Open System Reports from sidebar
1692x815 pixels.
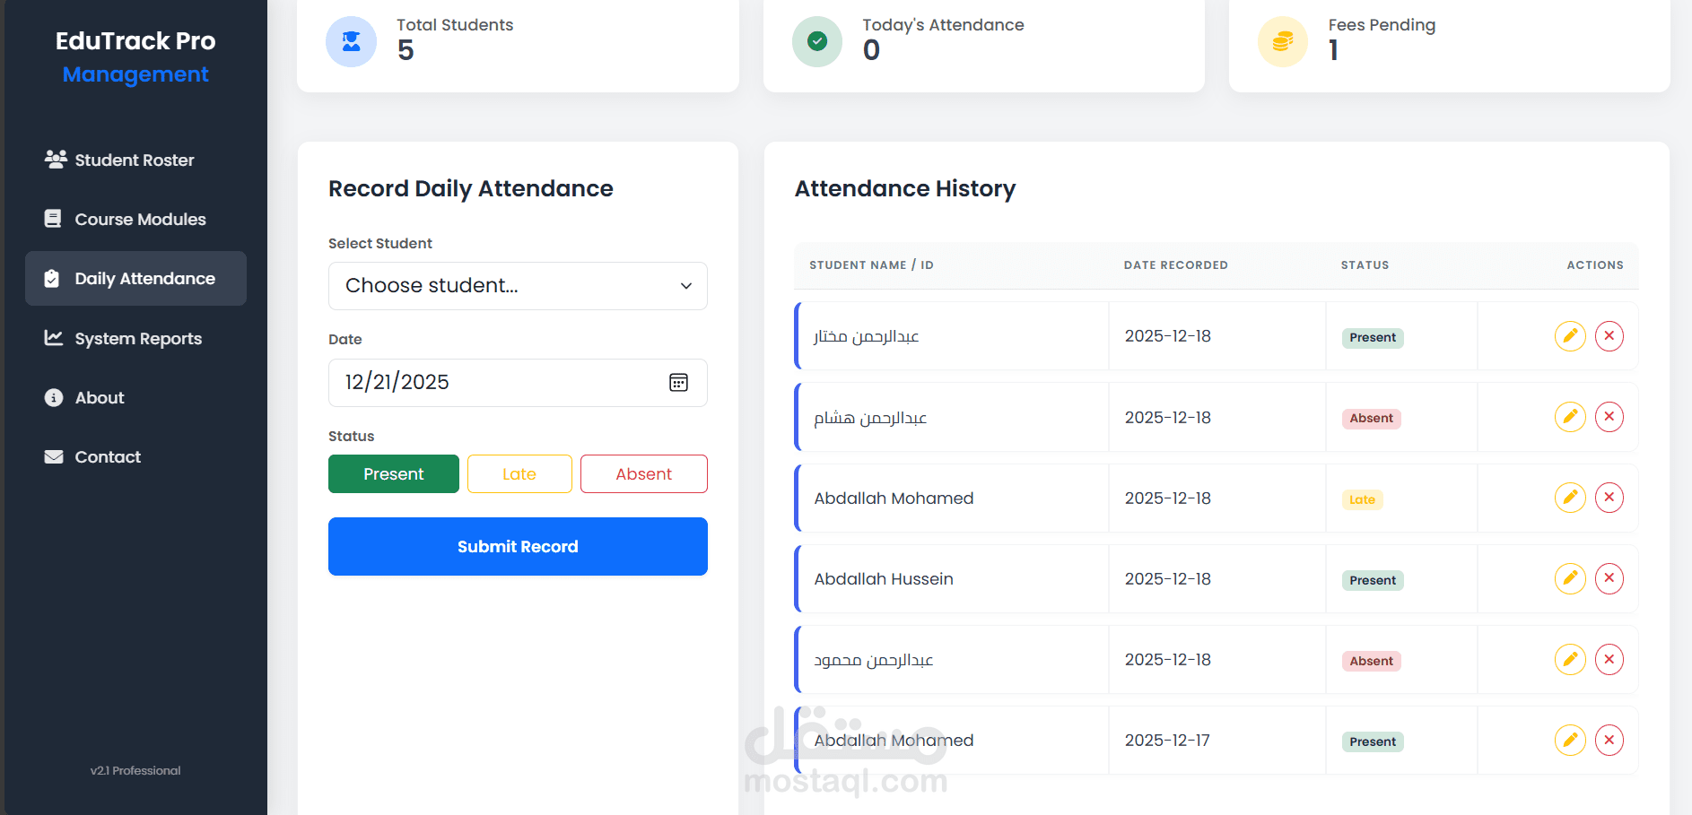click(x=138, y=339)
